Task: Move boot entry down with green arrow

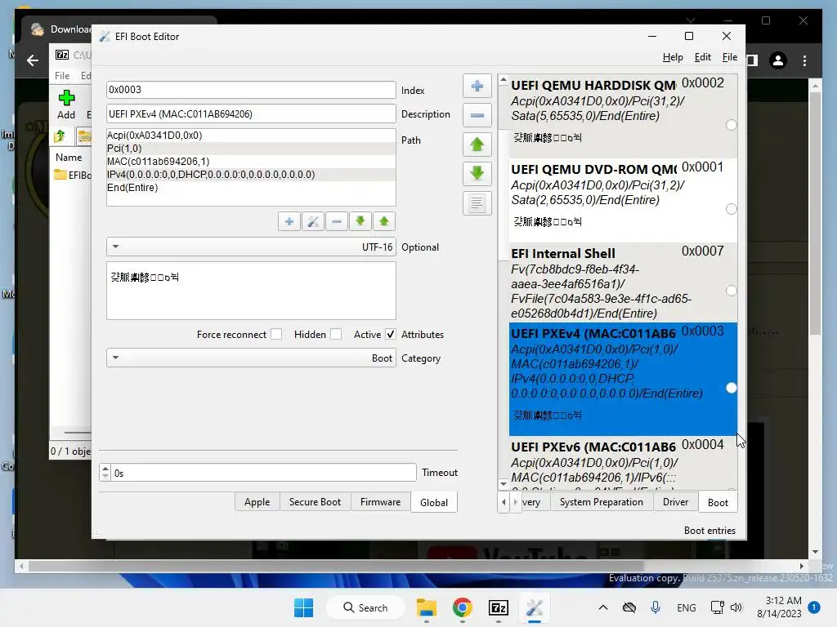Action: [x=477, y=173]
